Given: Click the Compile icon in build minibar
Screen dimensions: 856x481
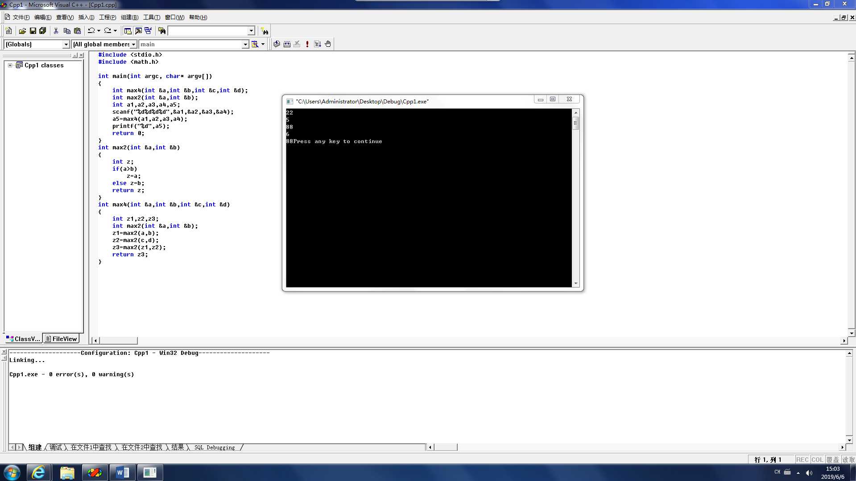Looking at the screenshot, I should 277,44.
